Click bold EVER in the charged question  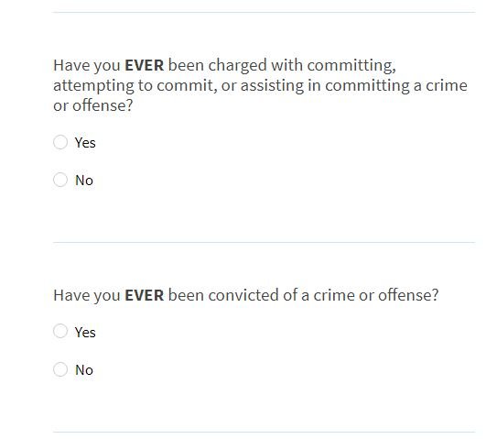pyautogui.click(x=145, y=65)
